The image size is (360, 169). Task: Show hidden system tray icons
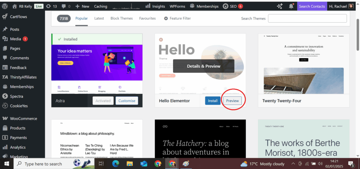(x=293, y=164)
